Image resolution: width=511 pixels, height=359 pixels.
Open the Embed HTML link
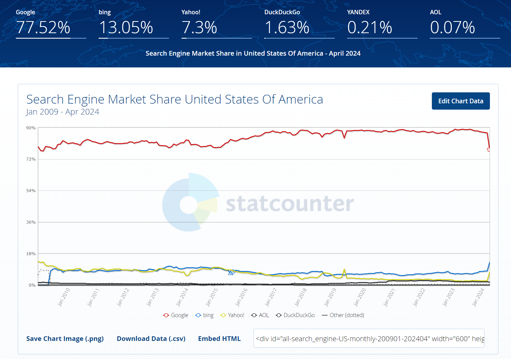pyautogui.click(x=219, y=339)
